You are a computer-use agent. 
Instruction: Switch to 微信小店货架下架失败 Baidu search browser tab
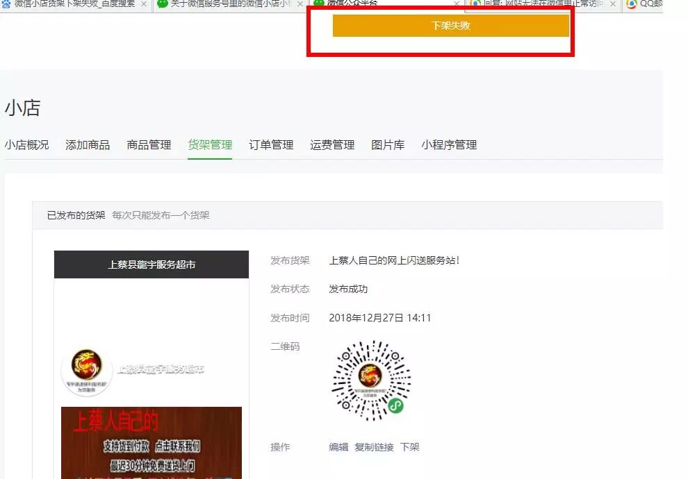(x=74, y=4)
